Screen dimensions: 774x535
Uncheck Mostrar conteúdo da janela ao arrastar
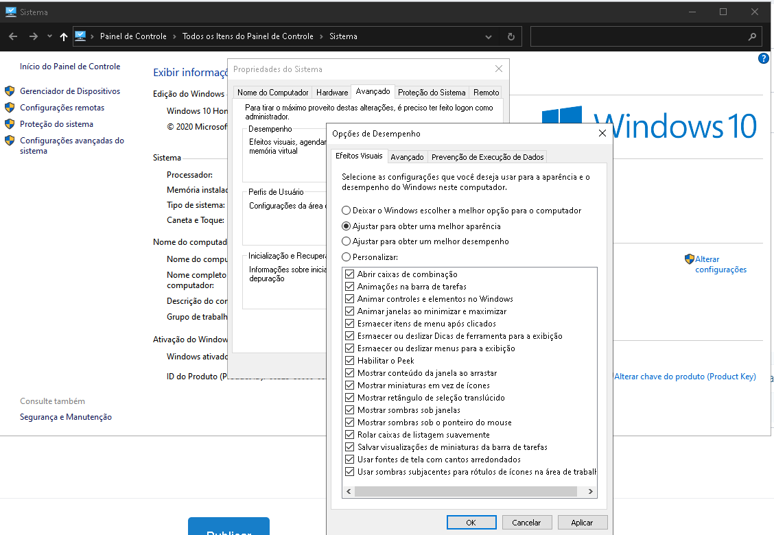(x=349, y=372)
